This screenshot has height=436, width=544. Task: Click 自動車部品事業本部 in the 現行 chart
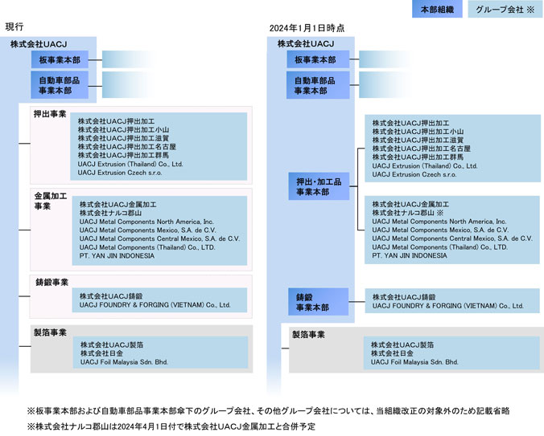[60, 85]
